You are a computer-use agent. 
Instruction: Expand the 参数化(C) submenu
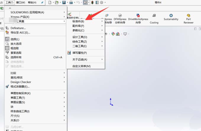(x=85, y=30)
